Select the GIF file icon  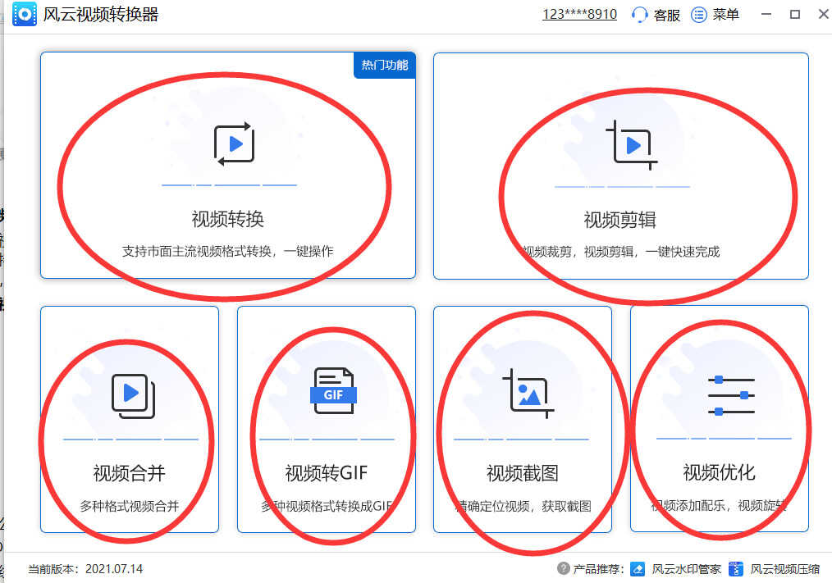333,391
